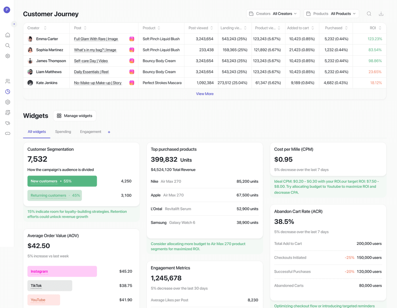Click Instagram icon in James Thompson row
This screenshot has width=397, height=308.
[x=132, y=61]
